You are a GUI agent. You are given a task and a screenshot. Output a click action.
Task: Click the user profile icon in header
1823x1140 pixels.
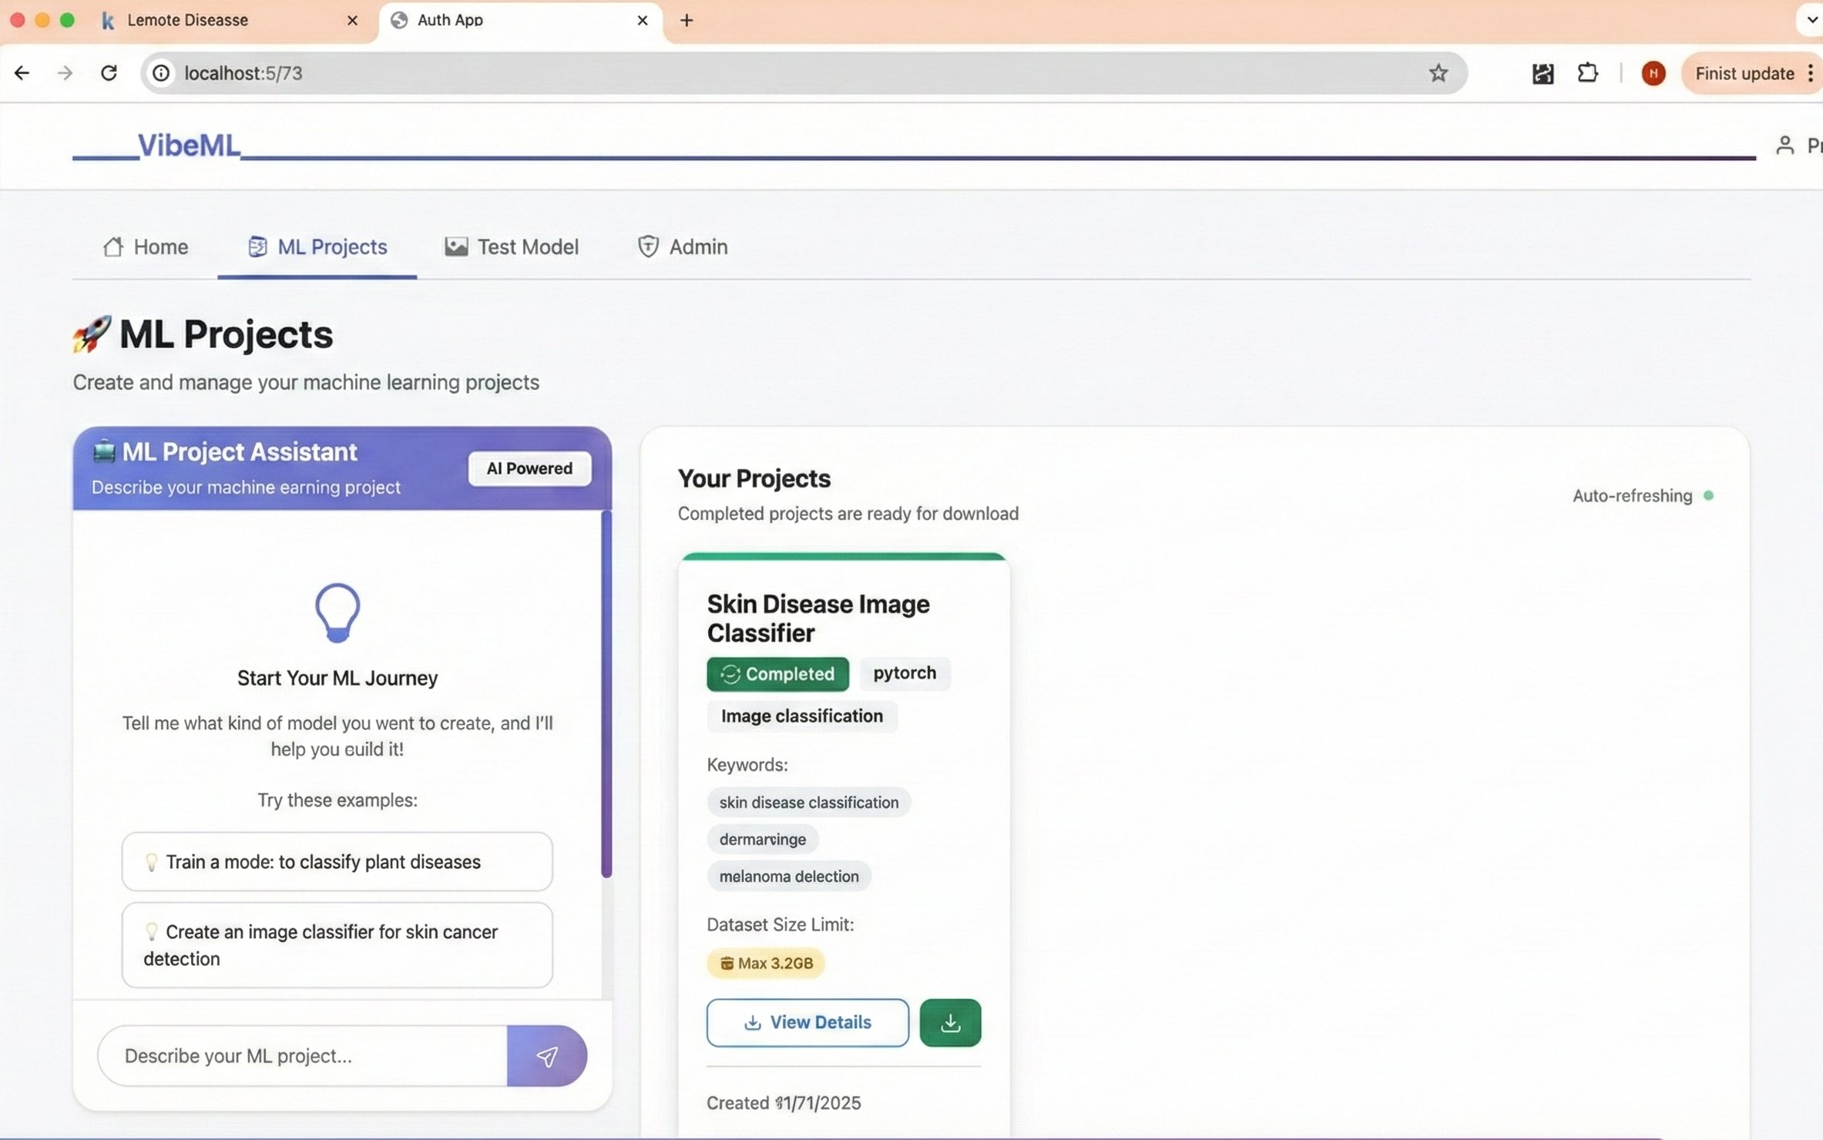click(x=1784, y=145)
